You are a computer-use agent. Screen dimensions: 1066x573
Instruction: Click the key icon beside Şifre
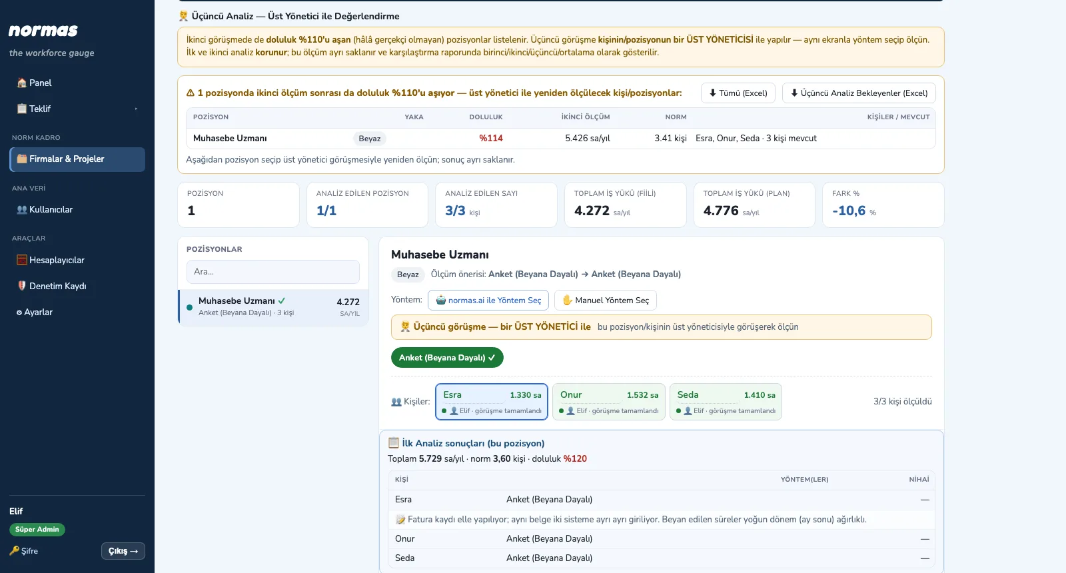[x=14, y=551]
